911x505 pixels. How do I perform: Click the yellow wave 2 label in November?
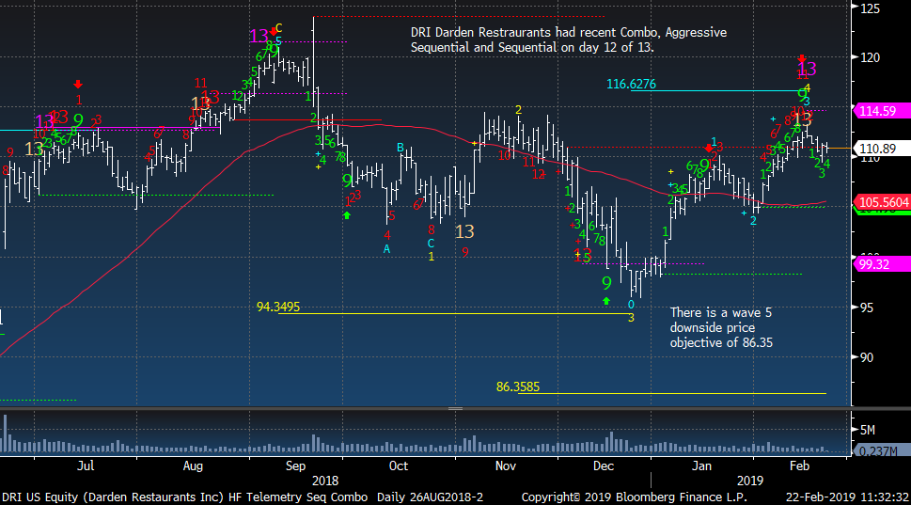click(518, 110)
